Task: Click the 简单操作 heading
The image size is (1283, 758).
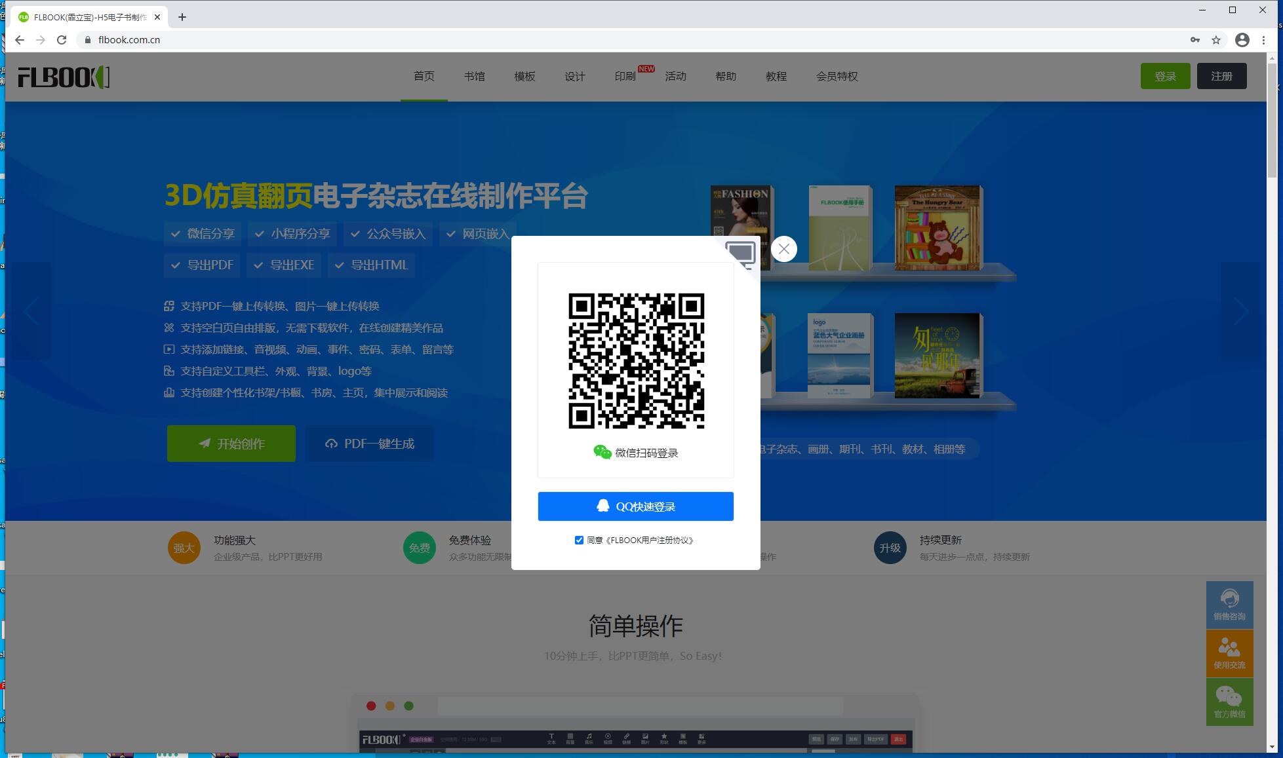Action: 636,626
